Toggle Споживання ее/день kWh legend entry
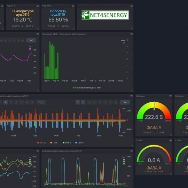The width and height of the screenshot is (188, 188). 87,88
